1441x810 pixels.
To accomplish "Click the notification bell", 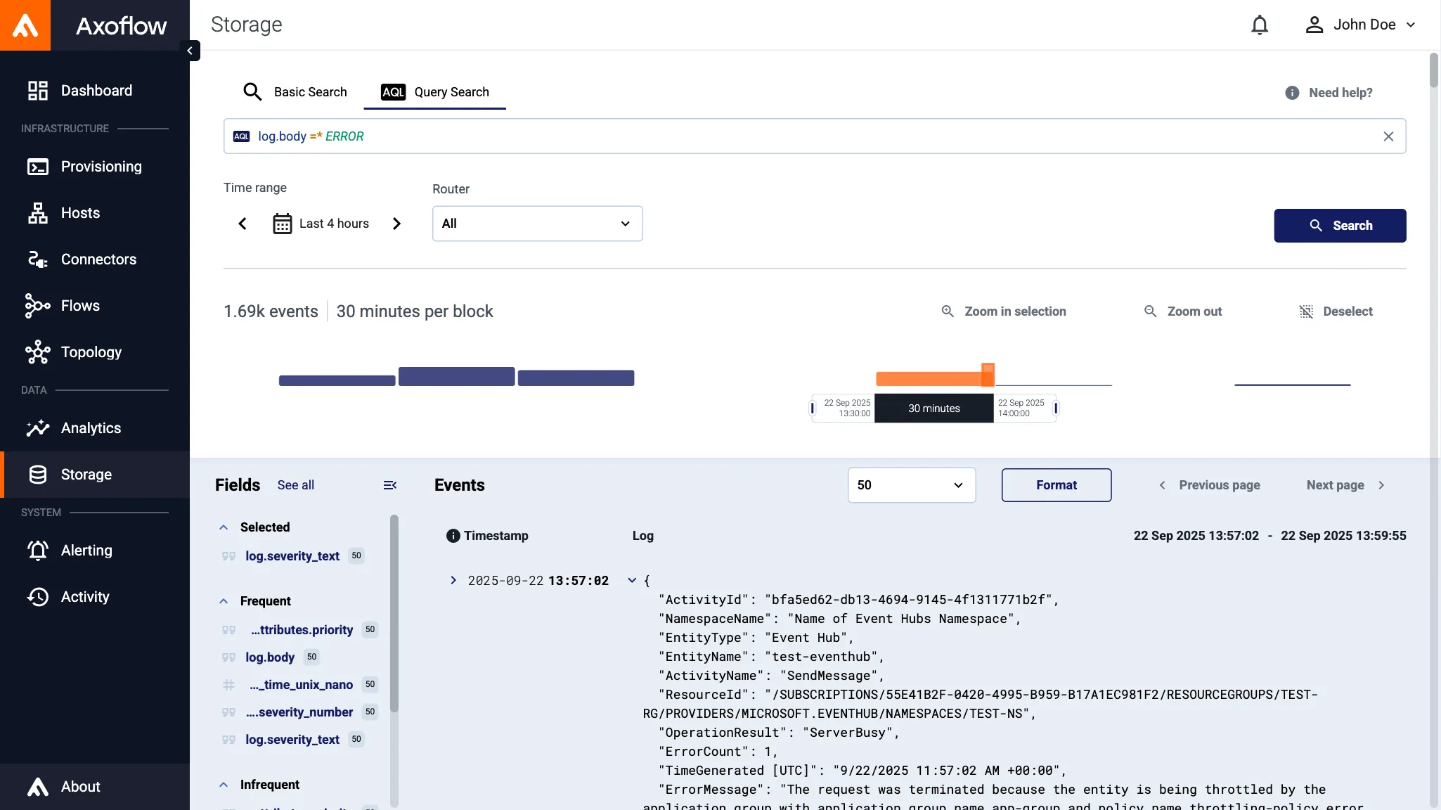I will tap(1260, 25).
